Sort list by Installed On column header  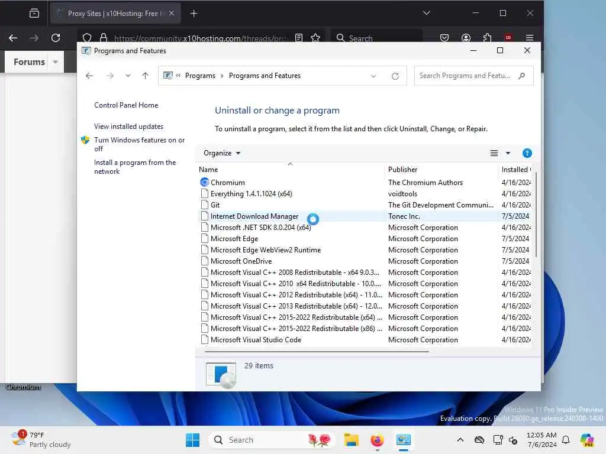coord(515,170)
